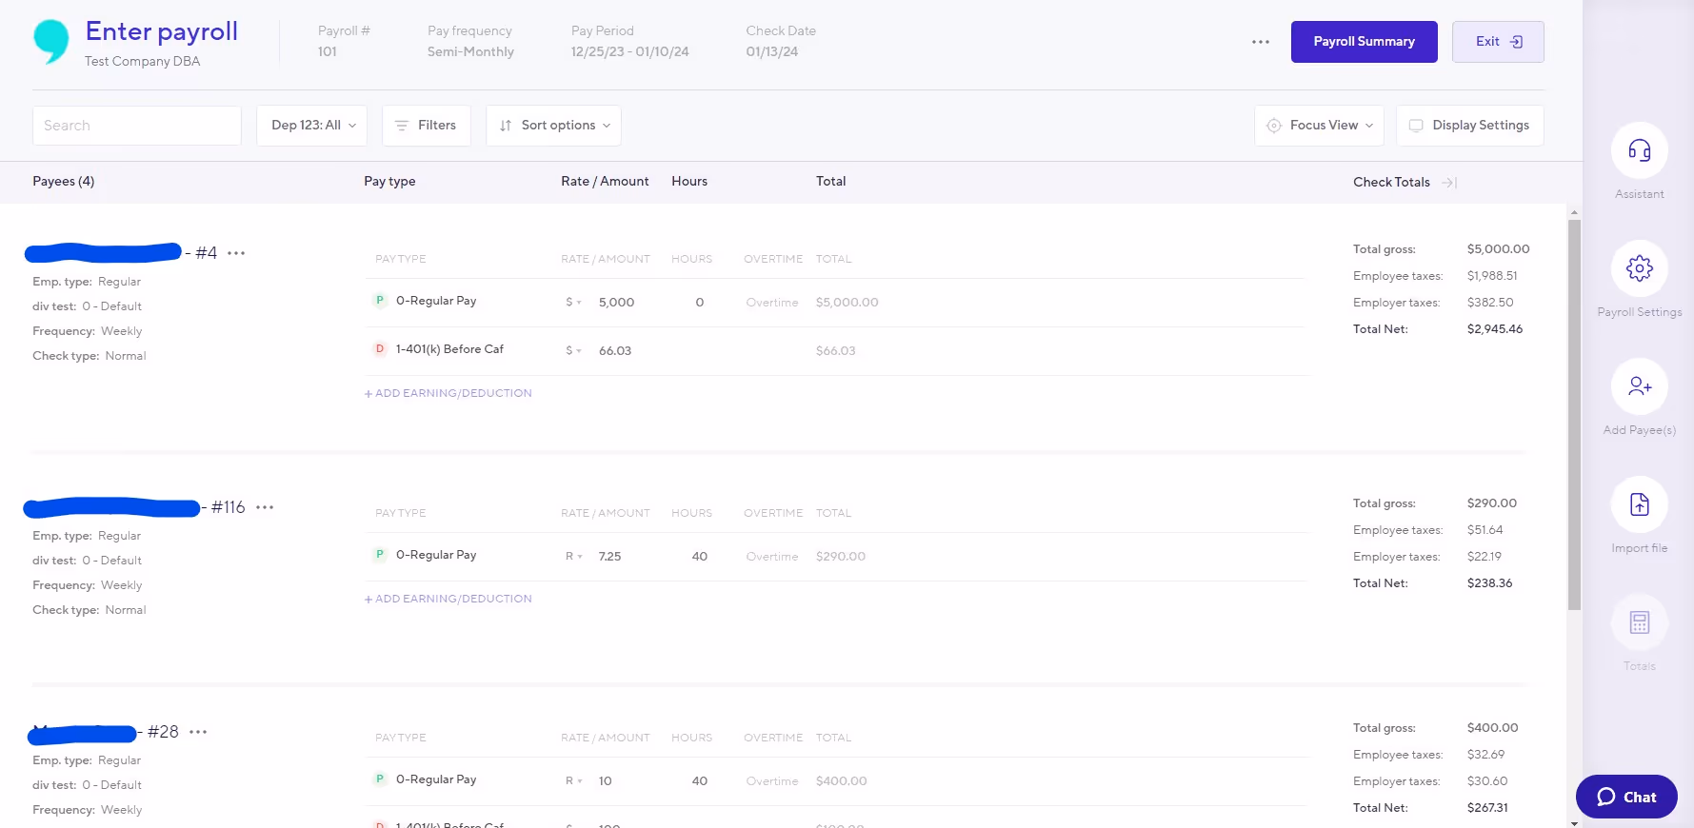
Task: Click the Import file icon
Action: 1639,504
